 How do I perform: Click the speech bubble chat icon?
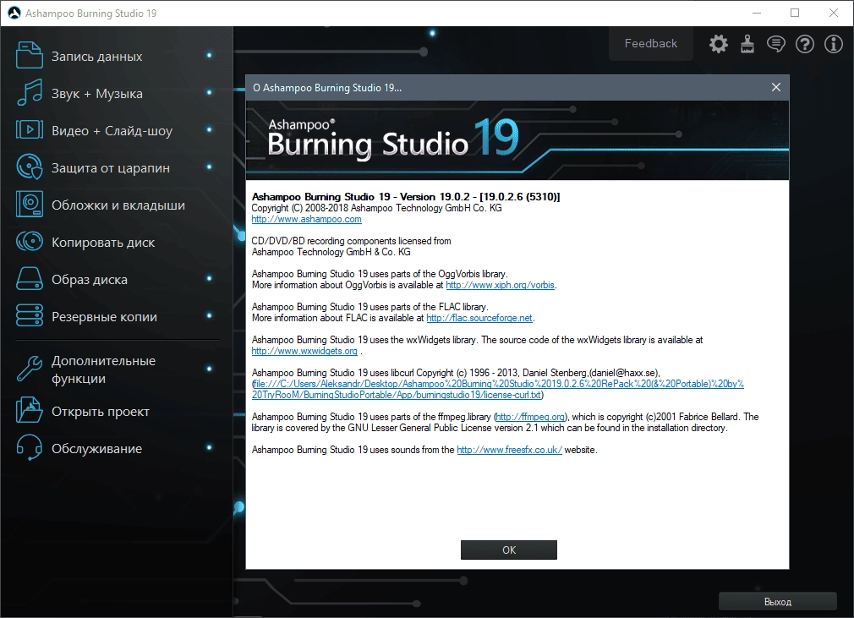point(776,44)
